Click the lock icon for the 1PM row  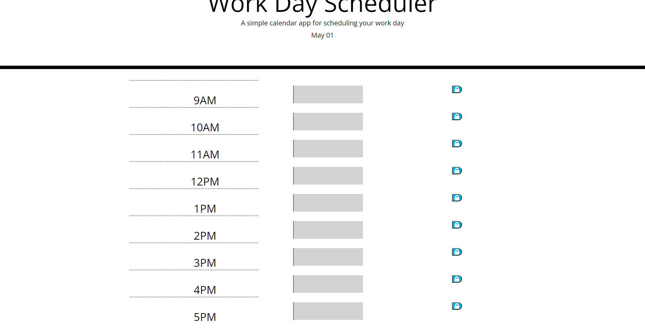pos(457,198)
